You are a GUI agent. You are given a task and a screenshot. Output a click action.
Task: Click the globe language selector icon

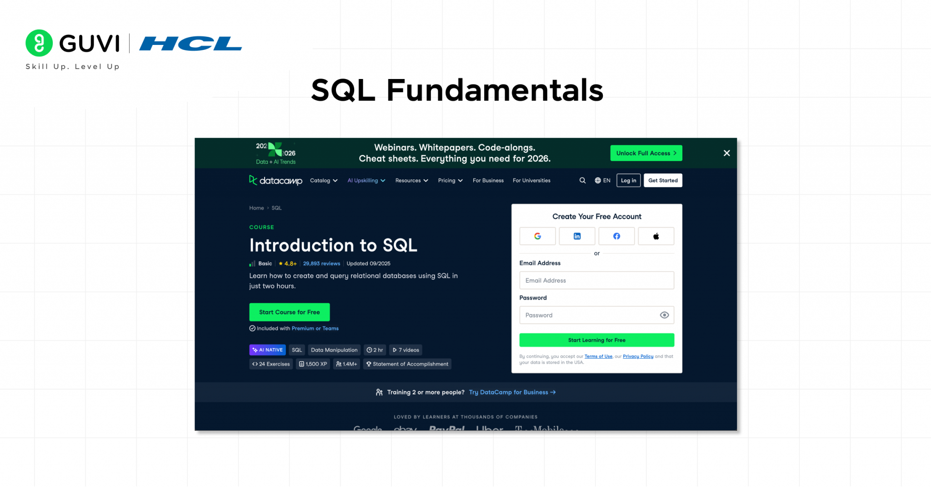tap(598, 180)
